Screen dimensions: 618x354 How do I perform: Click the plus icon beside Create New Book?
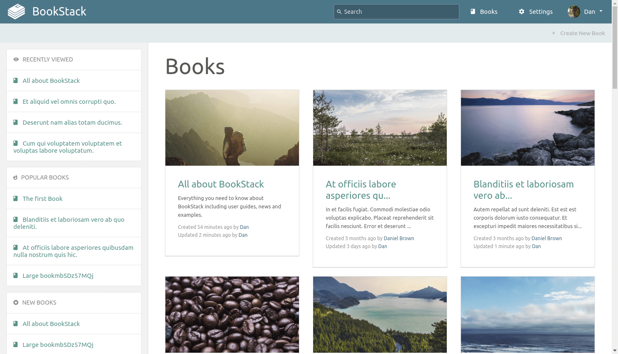(x=554, y=33)
